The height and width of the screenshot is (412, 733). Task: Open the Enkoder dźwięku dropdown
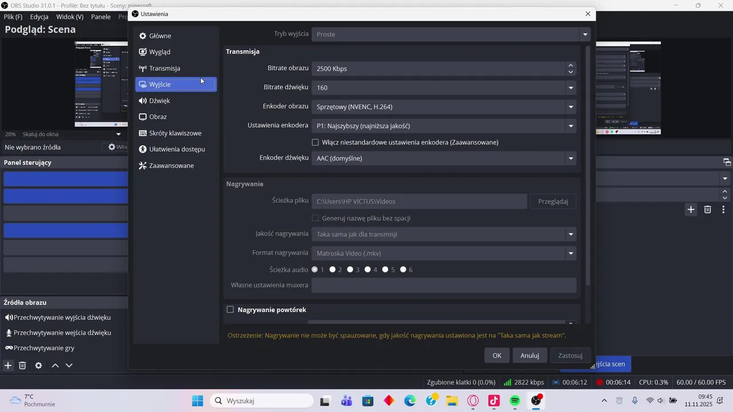click(x=444, y=158)
